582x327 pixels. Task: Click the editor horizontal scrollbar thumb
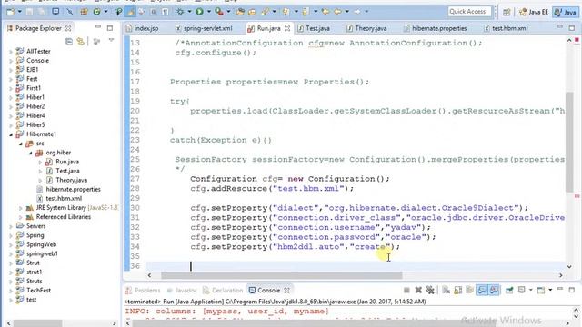[x=281, y=275]
